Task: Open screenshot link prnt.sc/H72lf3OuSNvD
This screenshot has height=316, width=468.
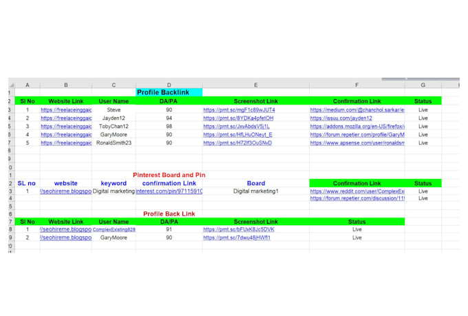Action: pos(237,143)
